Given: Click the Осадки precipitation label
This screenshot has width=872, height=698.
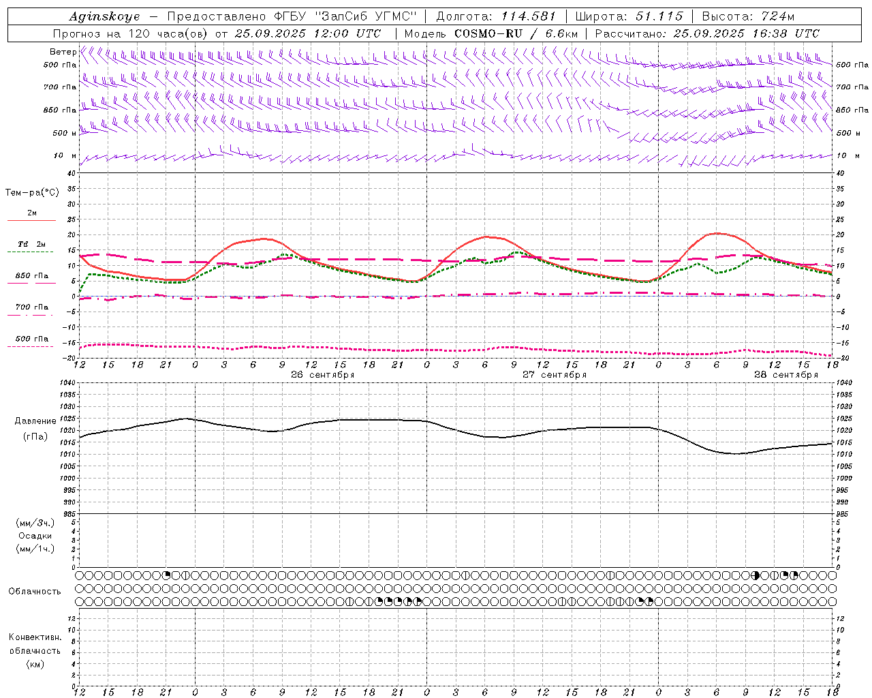Looking at the screenshot, I should pyautogui.click(x=35, y=536).
